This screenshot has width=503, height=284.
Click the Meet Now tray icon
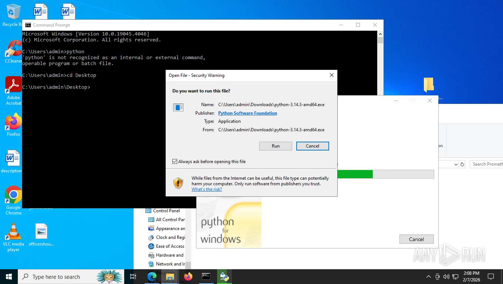pyautogui.click(x=438, y=277)
